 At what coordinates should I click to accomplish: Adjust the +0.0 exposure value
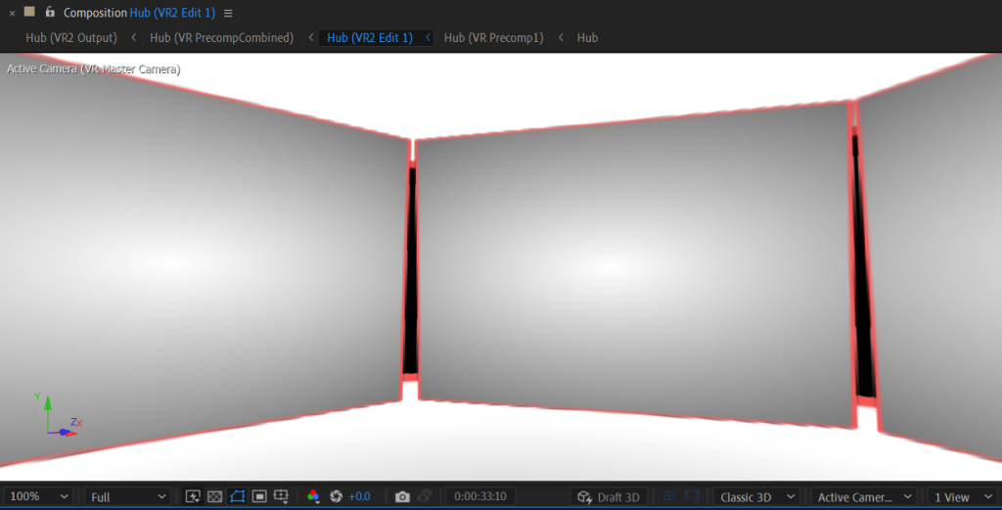360,496
